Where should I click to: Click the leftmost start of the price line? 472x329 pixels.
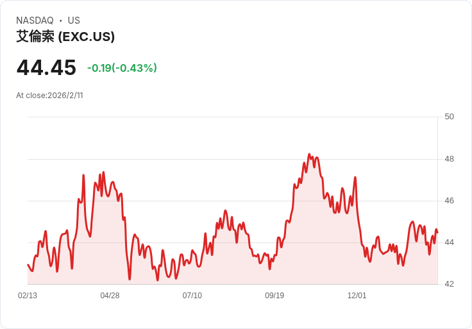click(x=28, y=264)
